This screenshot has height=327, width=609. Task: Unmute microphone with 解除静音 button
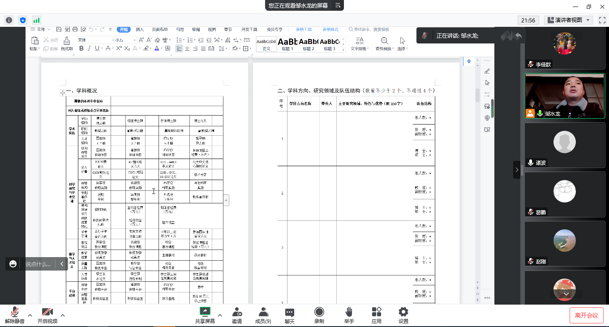(14, 315)
